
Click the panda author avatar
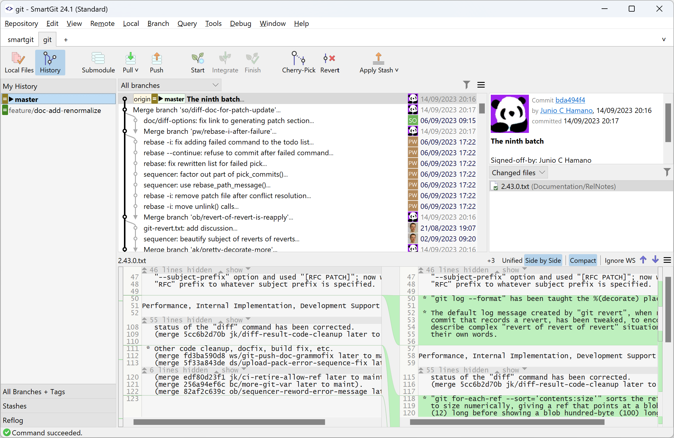[x=510, y=114]
